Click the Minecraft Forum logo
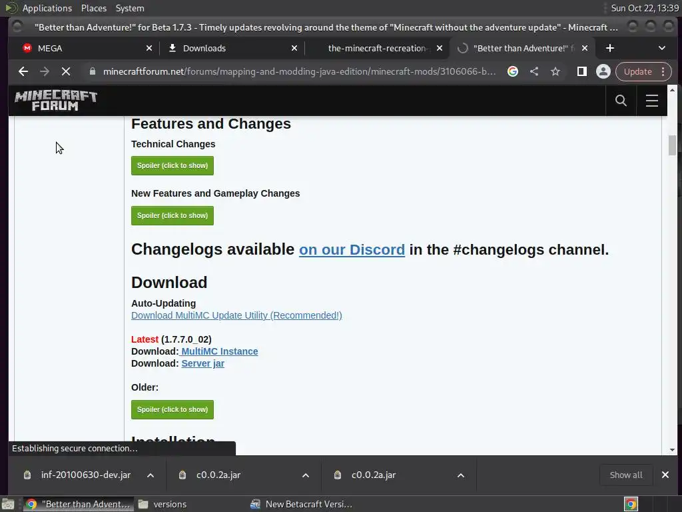Viewport: 682px width, 512px height. click(x=56, y=101)
